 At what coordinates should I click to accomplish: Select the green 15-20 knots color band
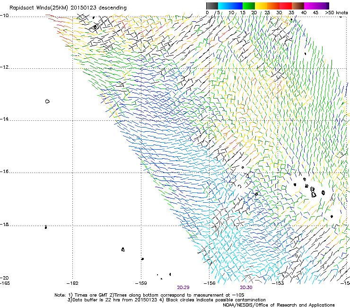(x=249, y=6)
